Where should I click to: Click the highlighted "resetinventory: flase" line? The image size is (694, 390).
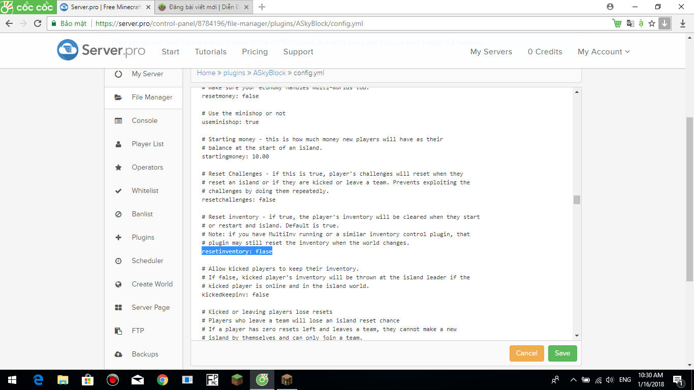237,251
